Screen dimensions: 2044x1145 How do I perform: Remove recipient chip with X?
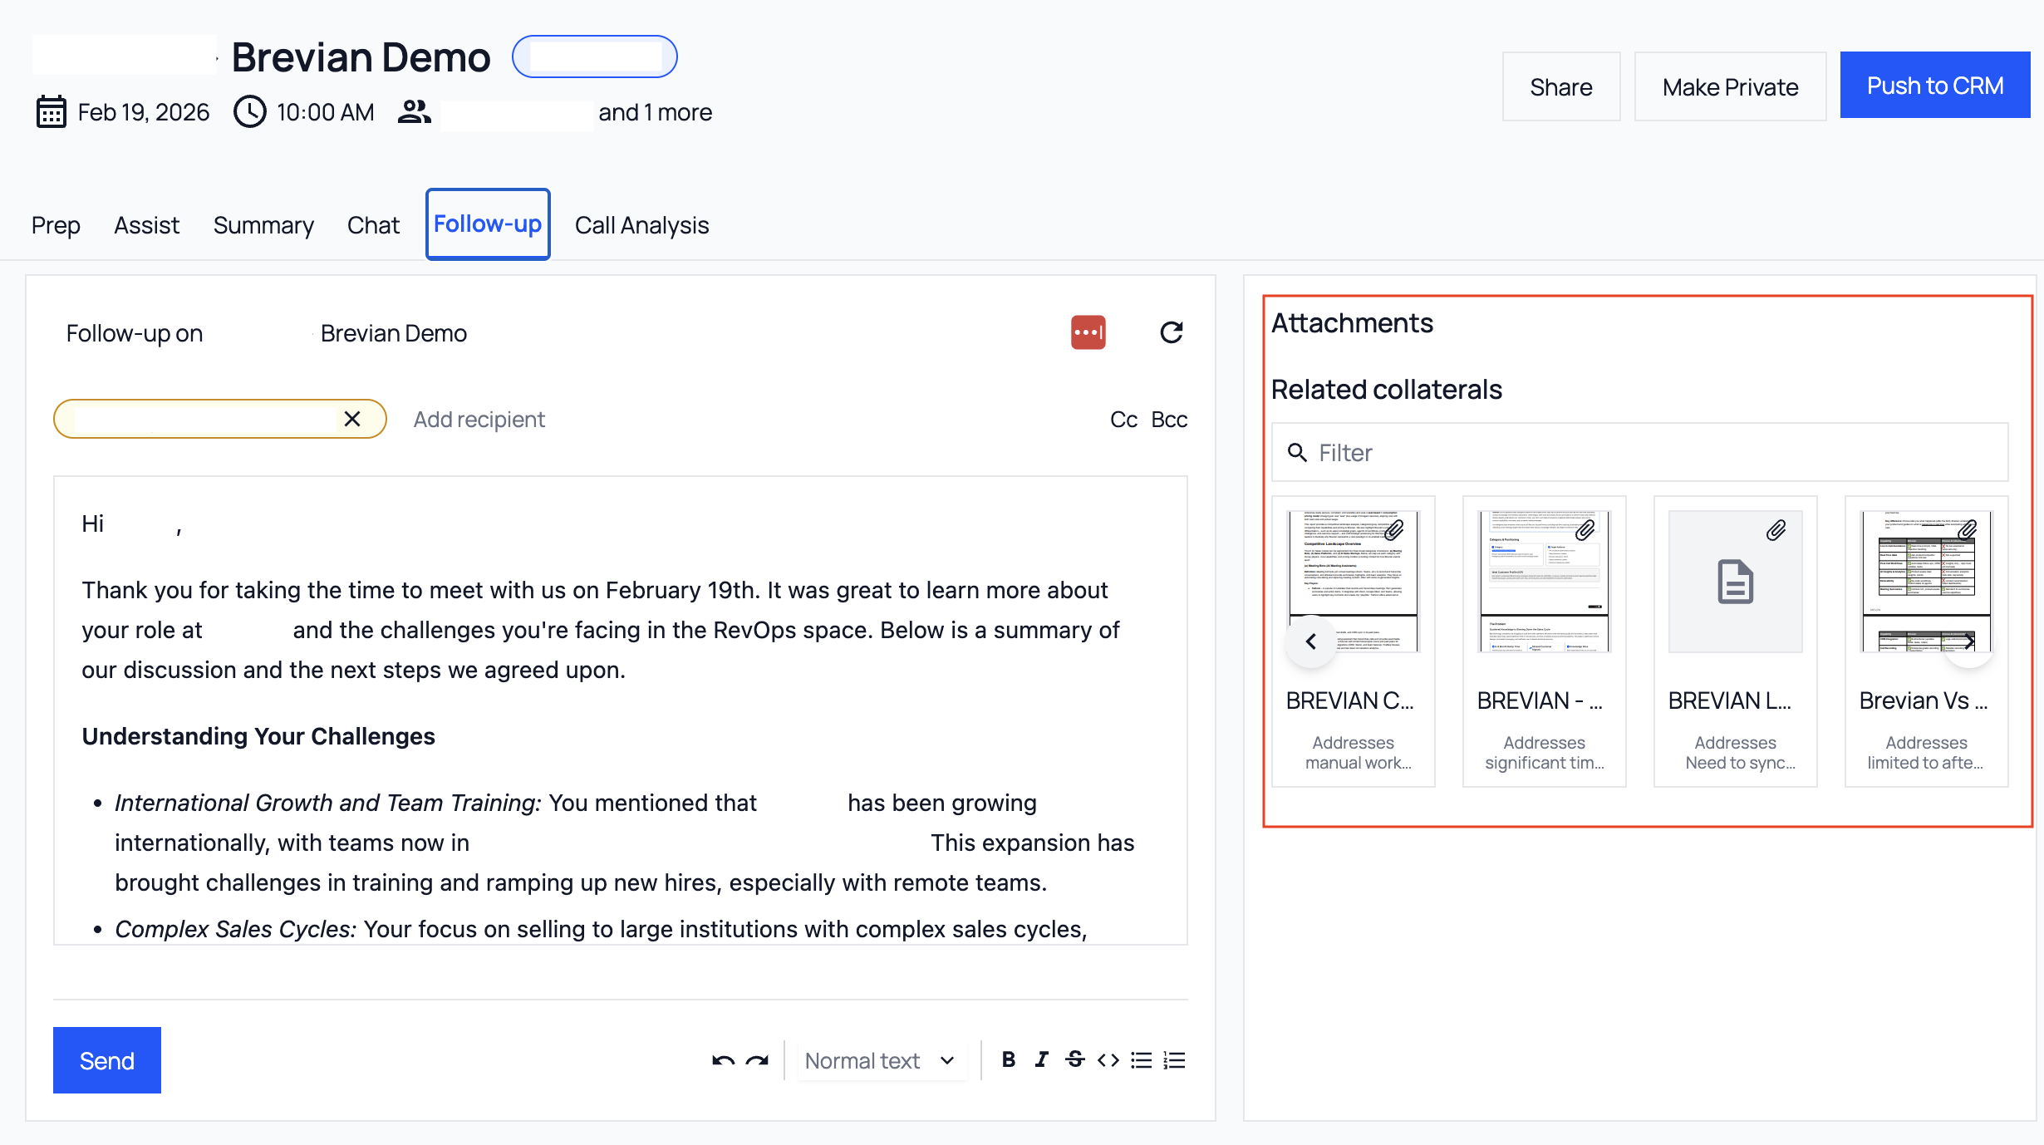[x=352, y=419]
